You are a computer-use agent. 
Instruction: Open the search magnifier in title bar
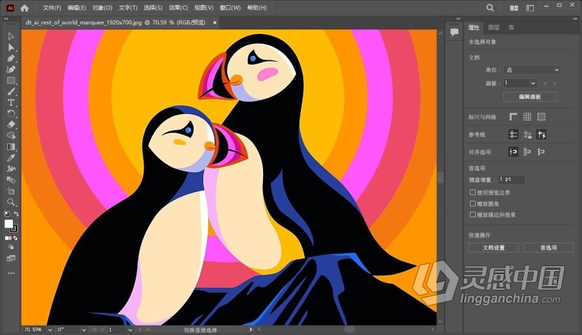(490, 8)
